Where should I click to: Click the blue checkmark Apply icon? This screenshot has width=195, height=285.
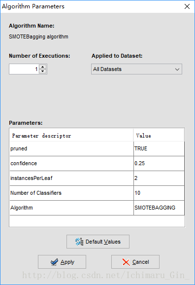coord(54,262)
